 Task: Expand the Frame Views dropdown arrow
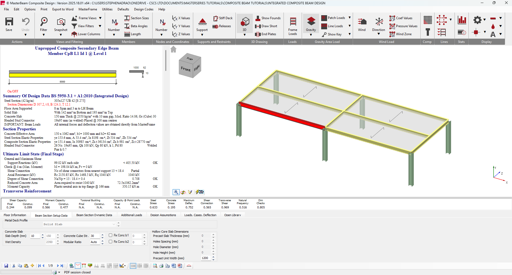[x=100, y=18]
